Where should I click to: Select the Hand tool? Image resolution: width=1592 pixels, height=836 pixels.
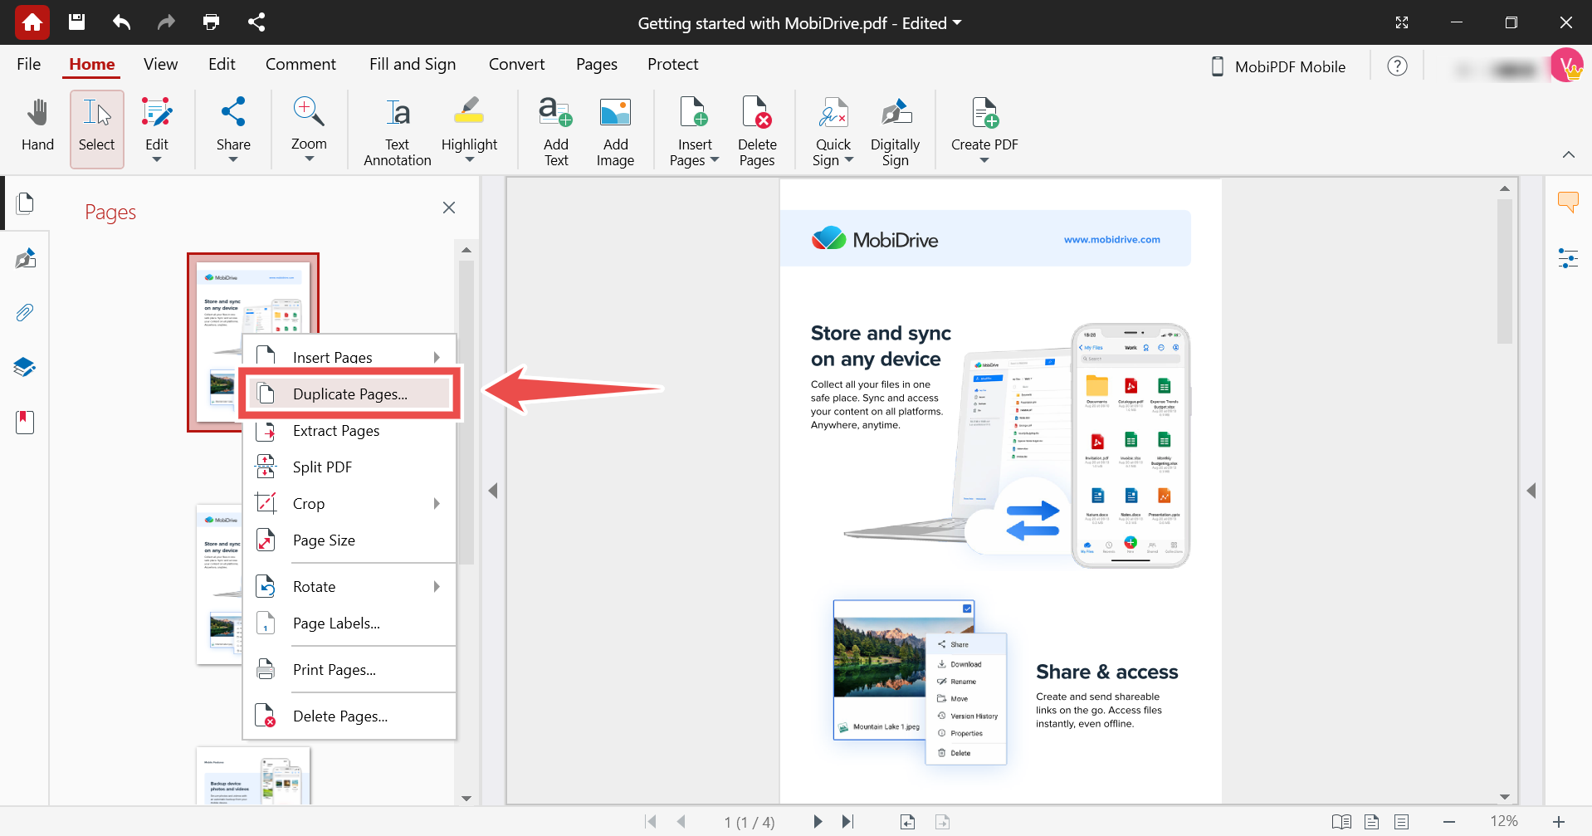click(x=37, y=126)
